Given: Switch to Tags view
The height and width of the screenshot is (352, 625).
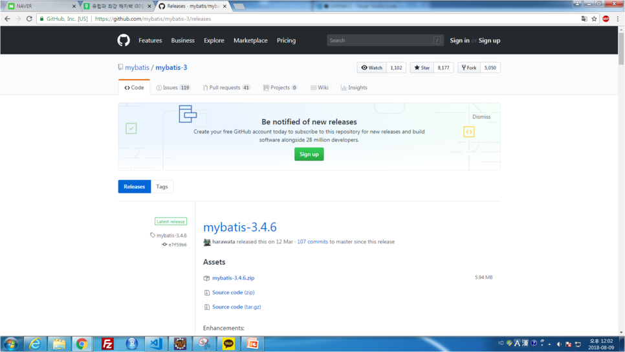Looking at the screenshot, I should click(x=162, y=186).
